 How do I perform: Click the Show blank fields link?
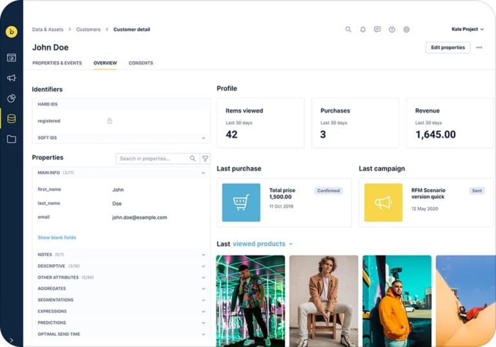(57, 238)
